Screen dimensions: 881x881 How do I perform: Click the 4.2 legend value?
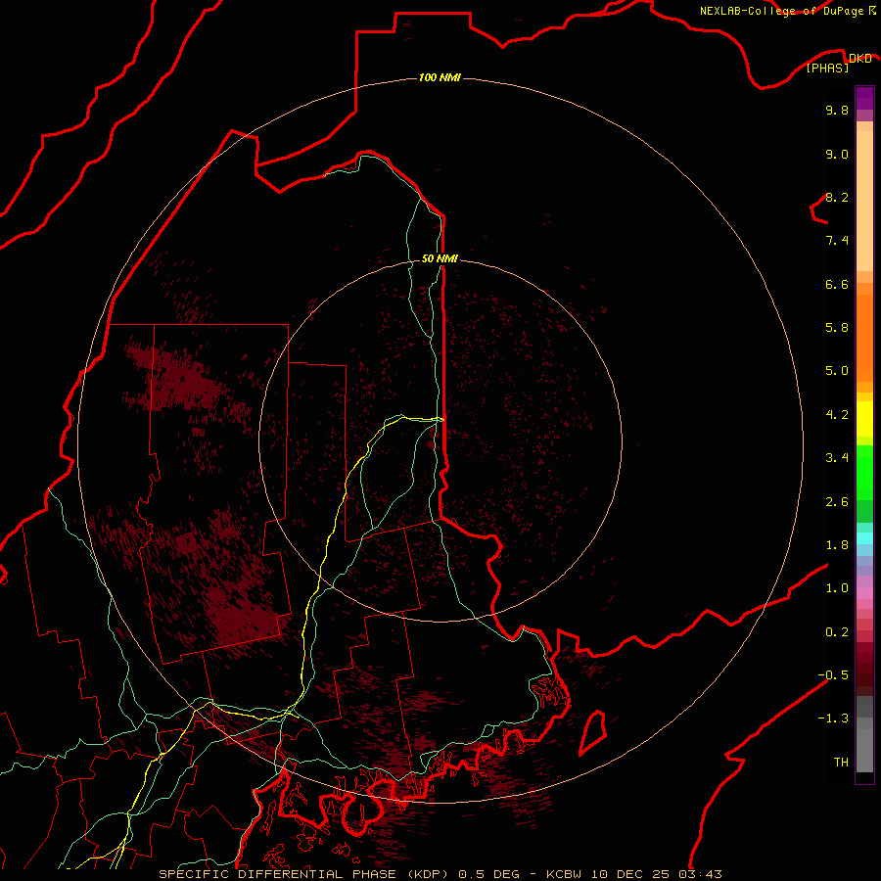(837, 415)
